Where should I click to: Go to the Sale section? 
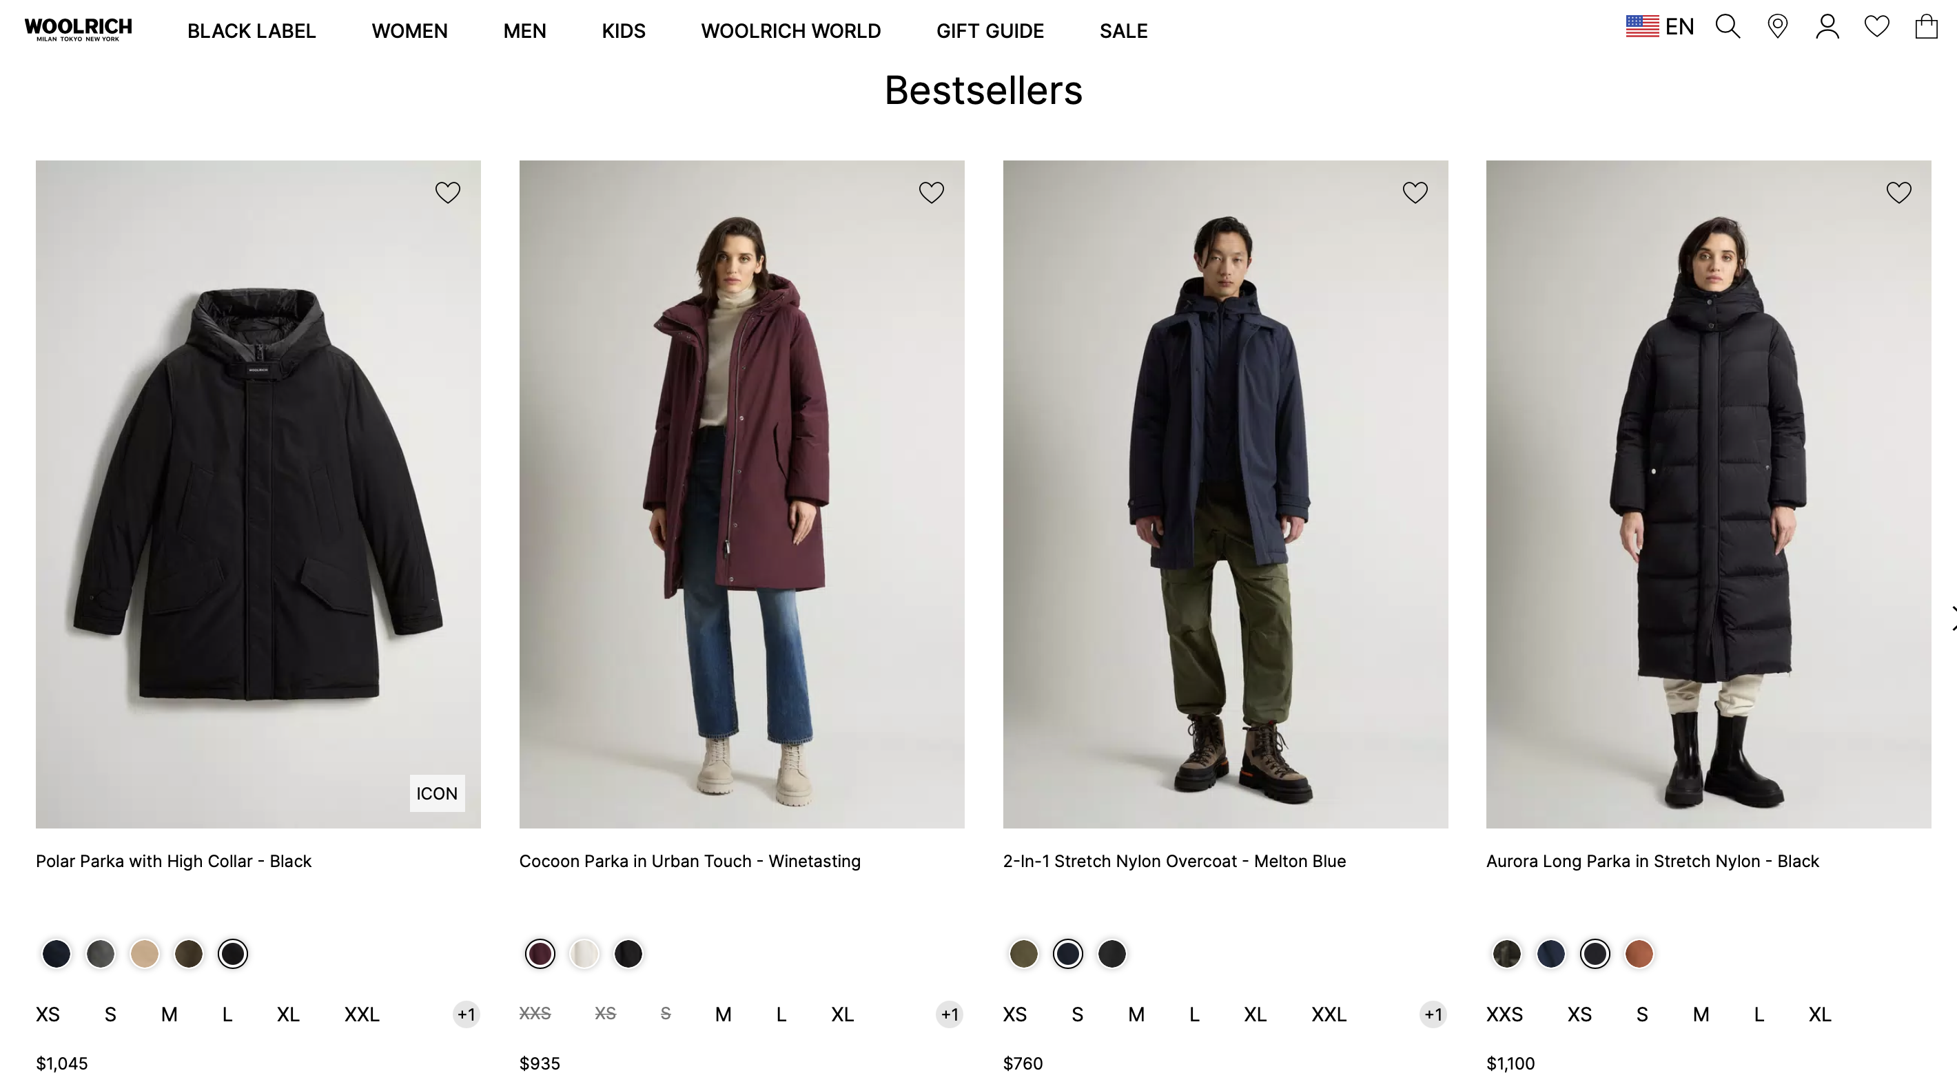point(1123,31)
